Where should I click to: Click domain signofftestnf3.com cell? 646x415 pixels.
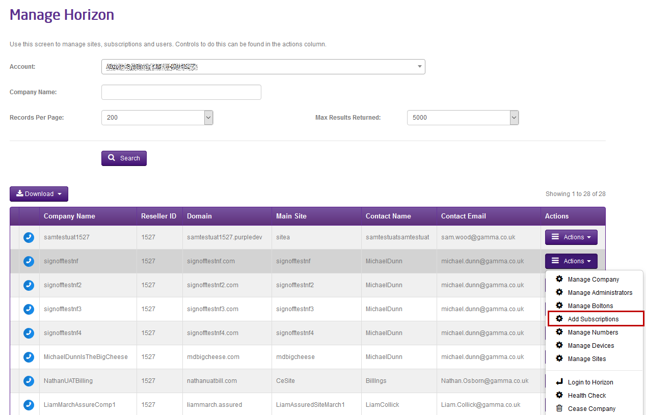(212, 309)
